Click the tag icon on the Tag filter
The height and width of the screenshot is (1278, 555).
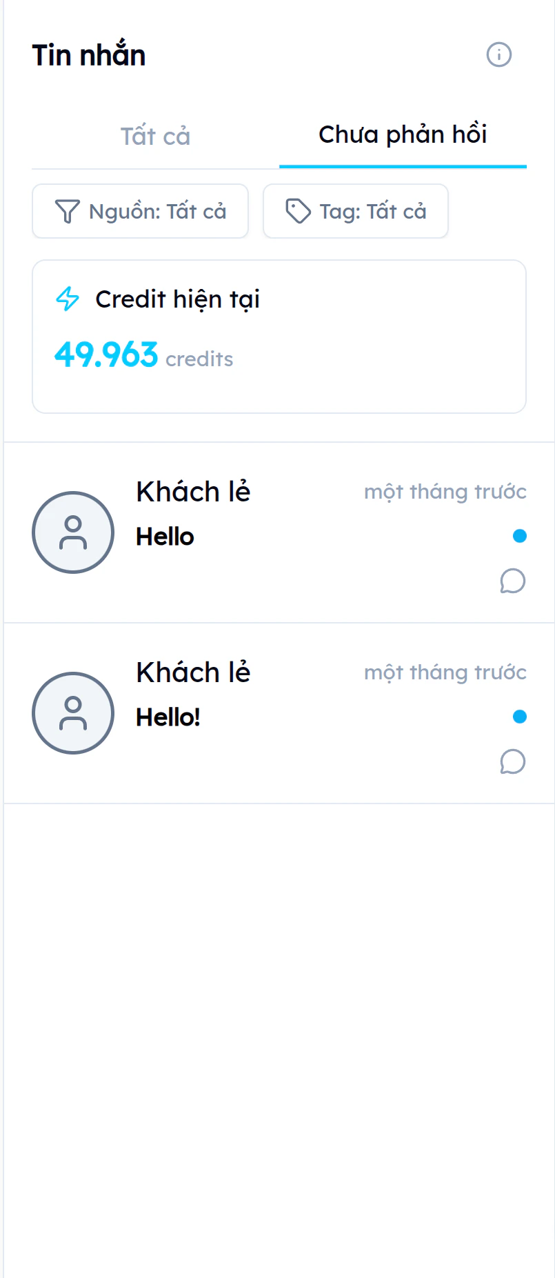[299, 211]
